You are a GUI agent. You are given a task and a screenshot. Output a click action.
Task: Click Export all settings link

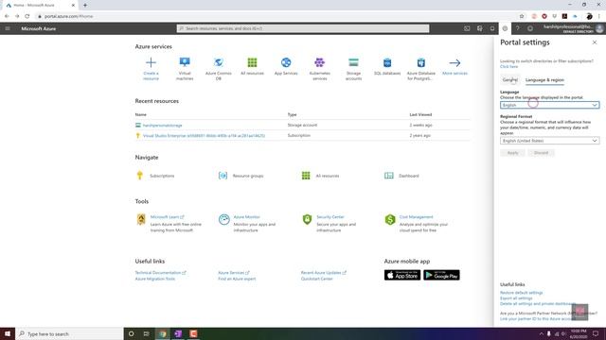[516, 298]
